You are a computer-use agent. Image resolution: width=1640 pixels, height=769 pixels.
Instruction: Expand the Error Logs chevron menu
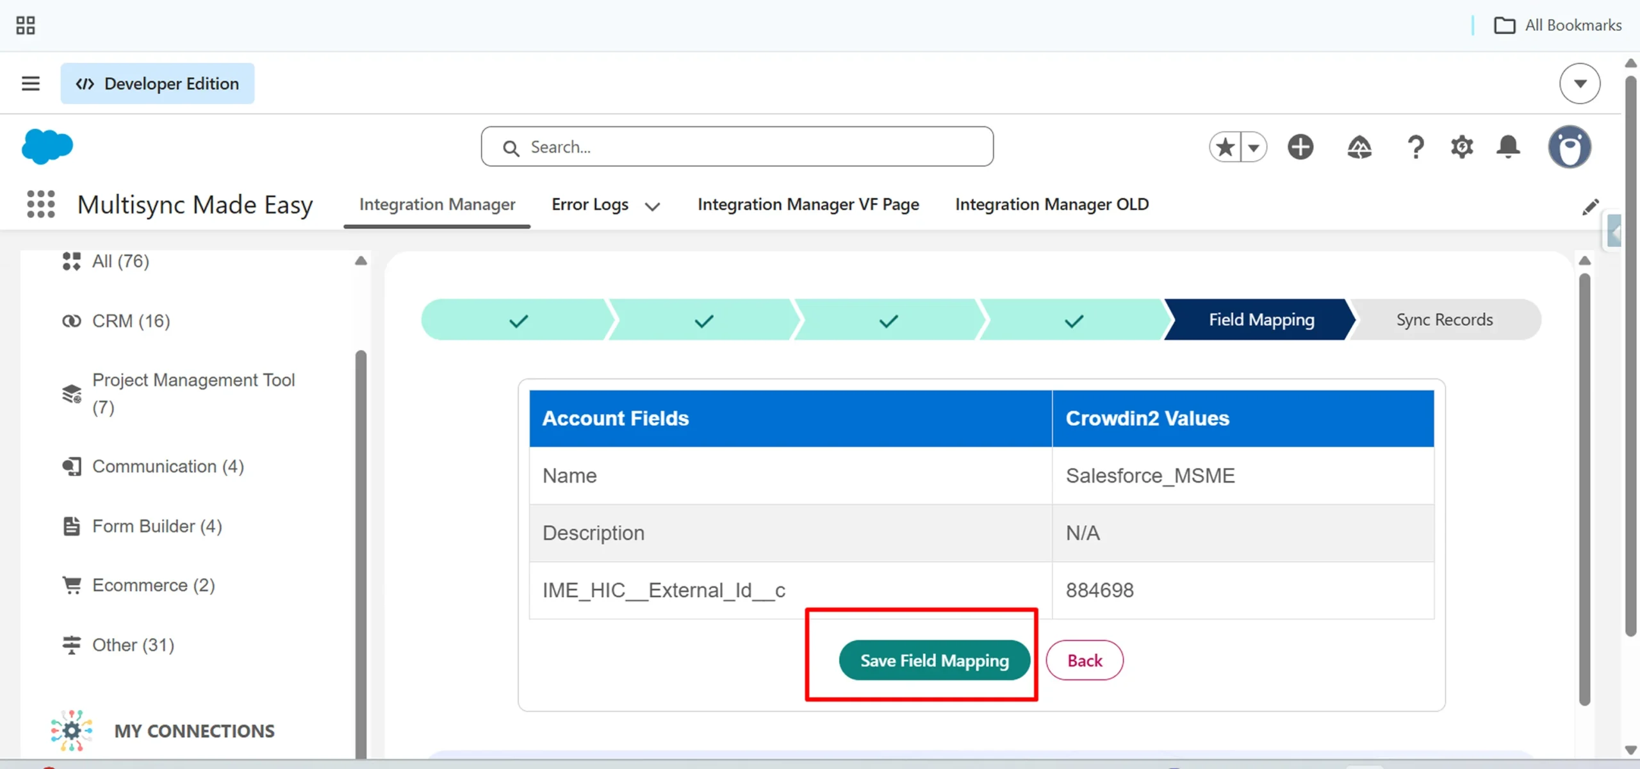coord(652,206)
